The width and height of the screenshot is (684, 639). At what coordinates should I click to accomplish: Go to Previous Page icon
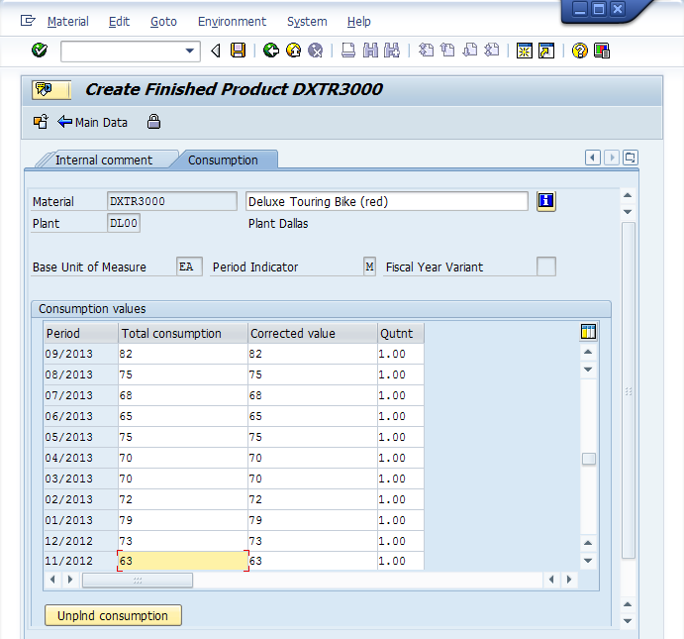tap(447, 51)
